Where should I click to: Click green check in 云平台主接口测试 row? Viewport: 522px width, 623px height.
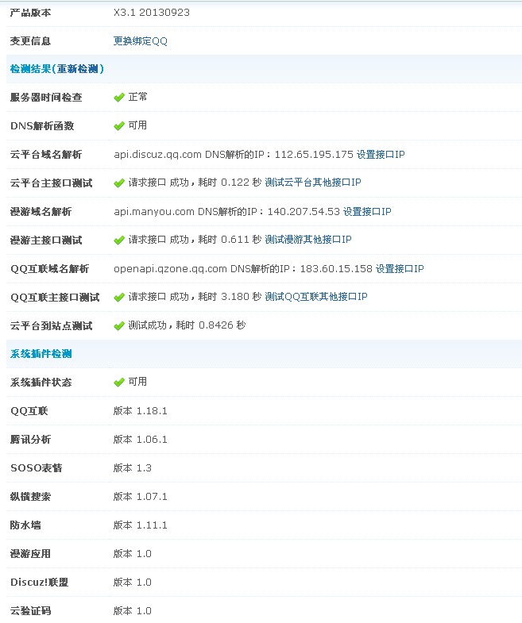[x=119, y=183]
